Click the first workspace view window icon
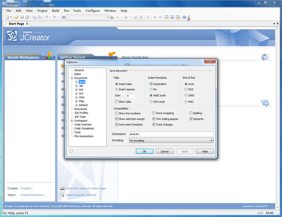282x217 pixels. (x=167, y=17)
